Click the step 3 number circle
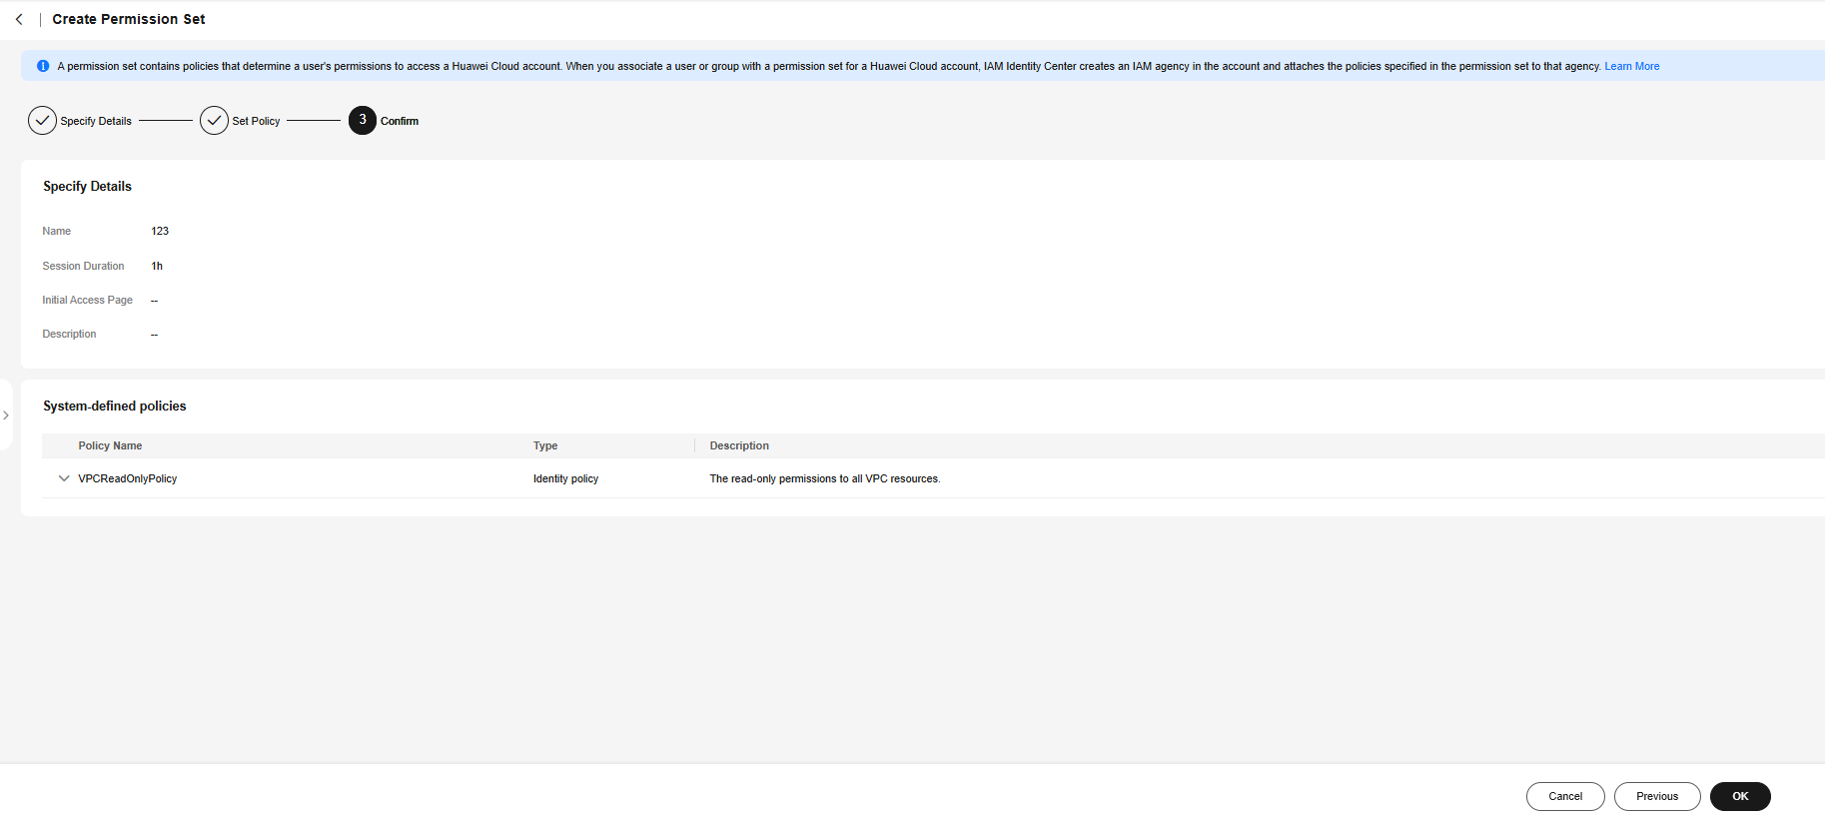The image size is (1825, 824). [362, 121]
